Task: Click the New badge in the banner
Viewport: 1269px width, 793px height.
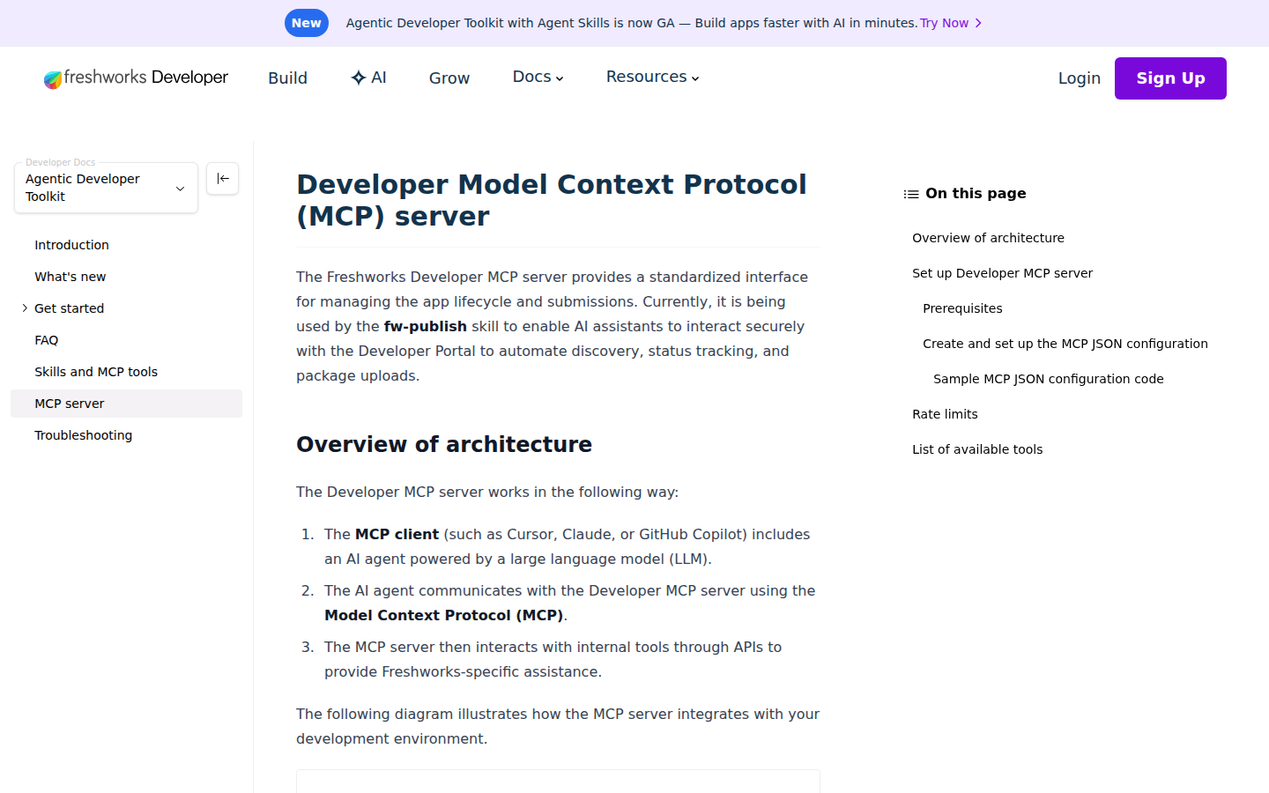Action: (x=307, y=23)
